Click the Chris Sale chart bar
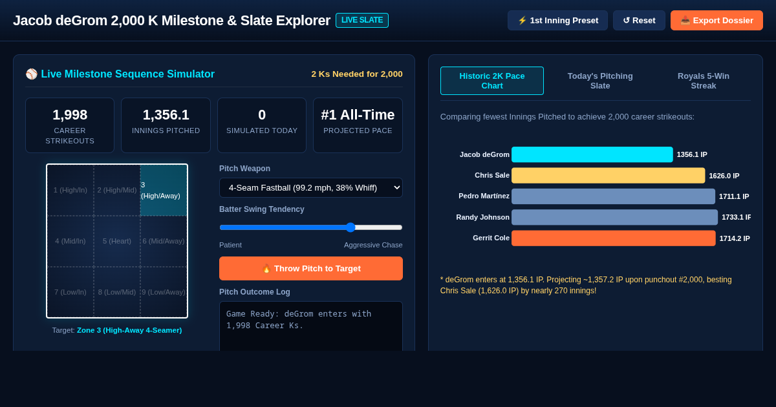 click(x=609, y=176)
